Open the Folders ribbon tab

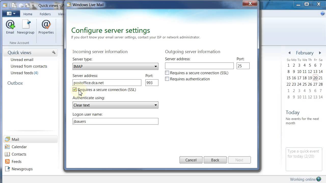point(45,14)
